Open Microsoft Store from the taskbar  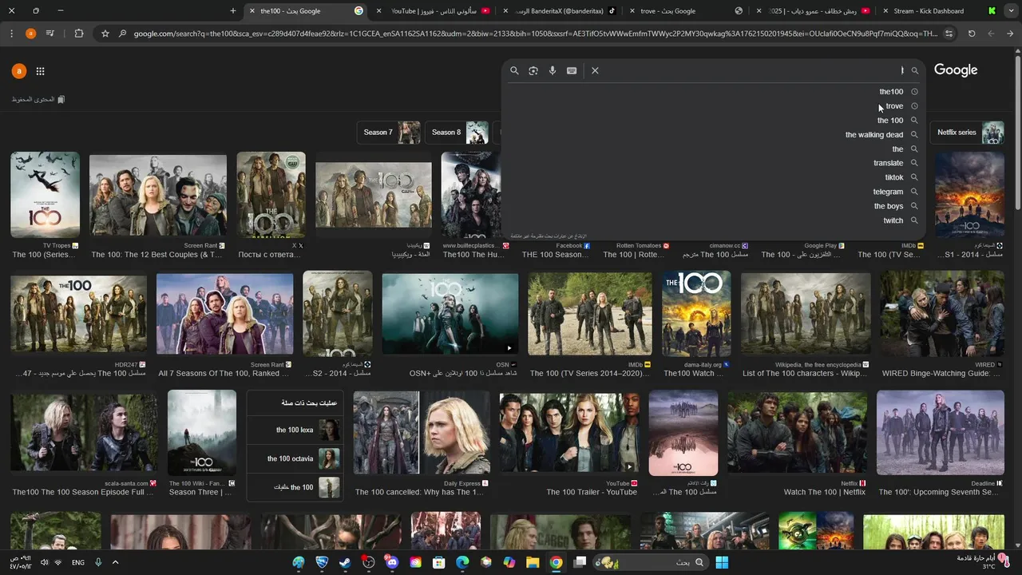coord(439,562)
